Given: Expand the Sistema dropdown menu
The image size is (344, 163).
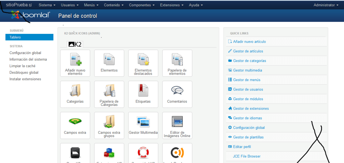Looking at the screenshot, I should click(x=47, y=5).
